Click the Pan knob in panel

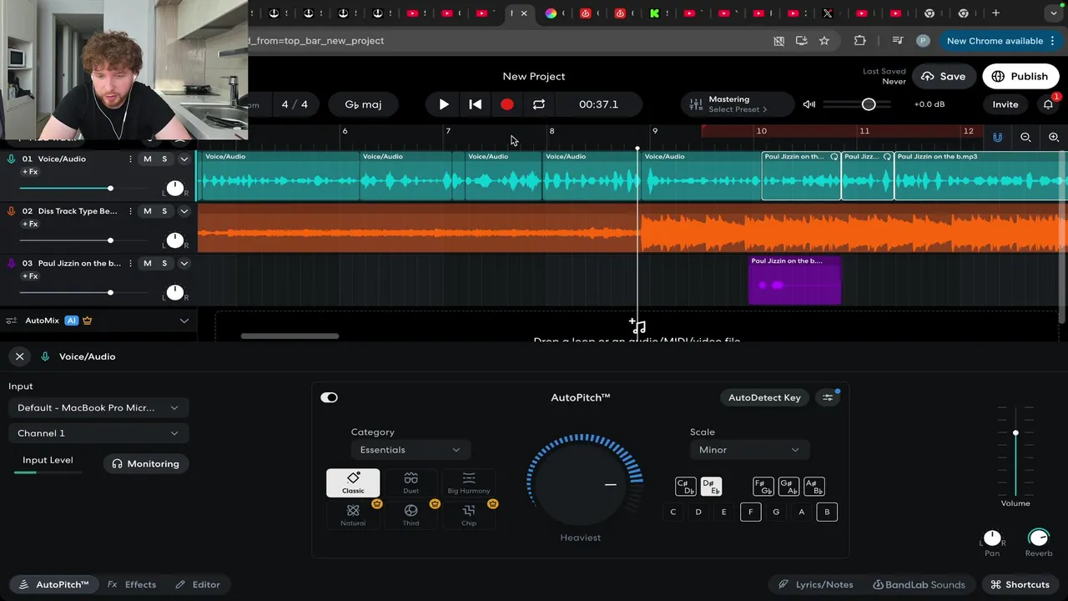coord(992,538)
